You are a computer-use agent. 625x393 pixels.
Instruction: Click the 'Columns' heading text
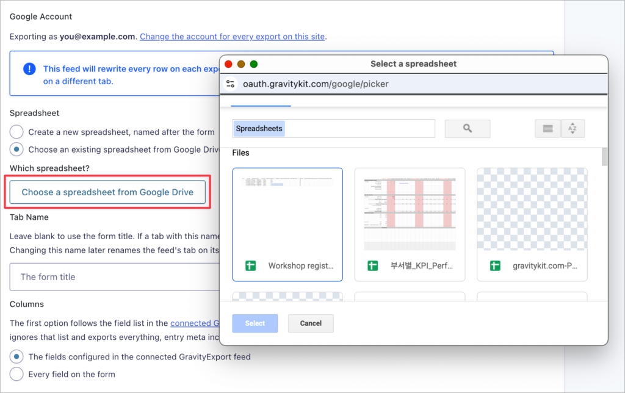(27, 304)
